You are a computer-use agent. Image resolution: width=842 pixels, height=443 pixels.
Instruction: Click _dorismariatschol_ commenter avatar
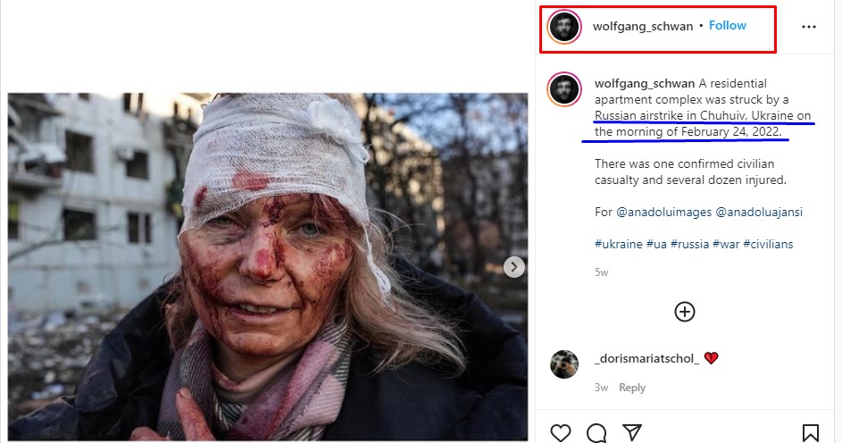[564, 364]
